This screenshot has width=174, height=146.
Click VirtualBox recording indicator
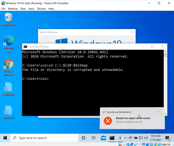tap(148, 144)
